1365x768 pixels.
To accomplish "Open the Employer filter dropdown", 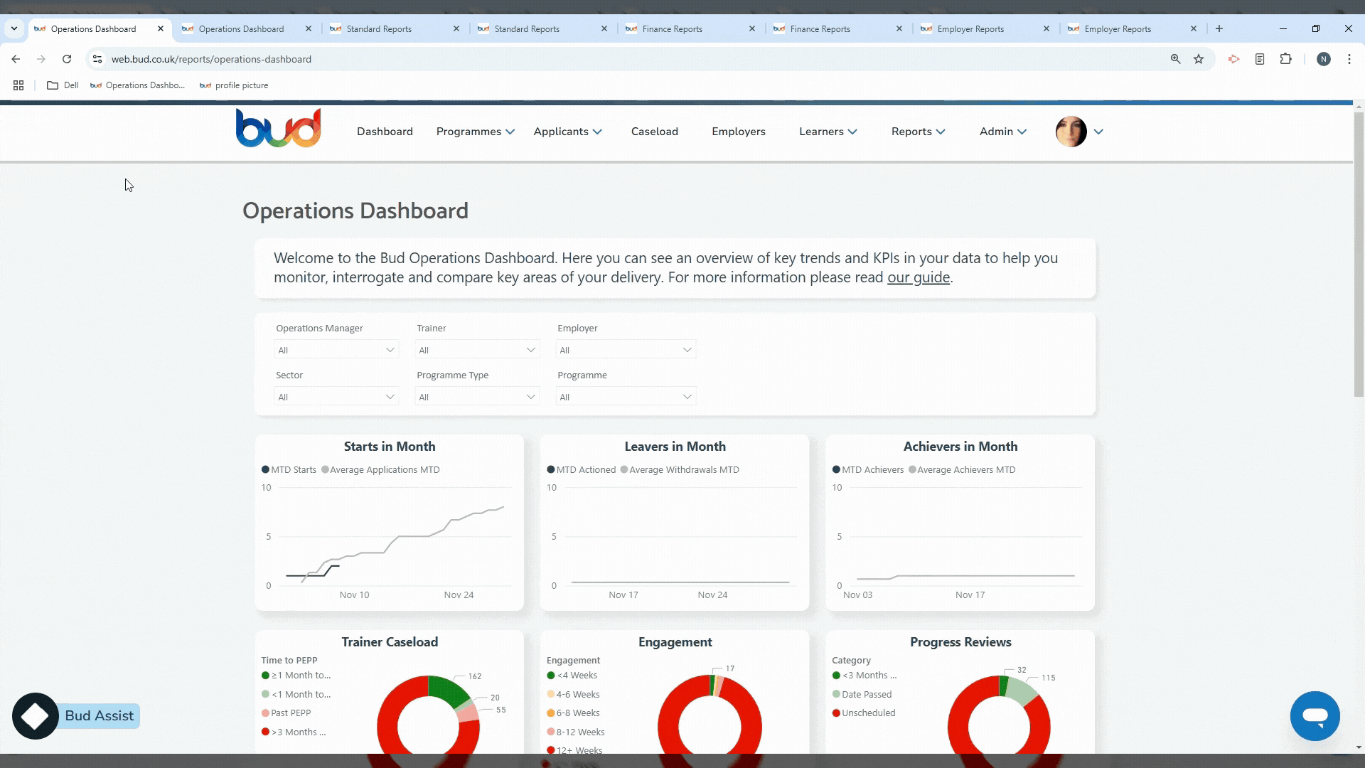I will [x=626, y=350].
